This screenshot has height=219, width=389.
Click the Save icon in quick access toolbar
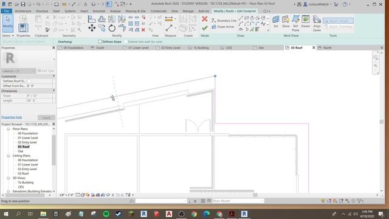23,4
